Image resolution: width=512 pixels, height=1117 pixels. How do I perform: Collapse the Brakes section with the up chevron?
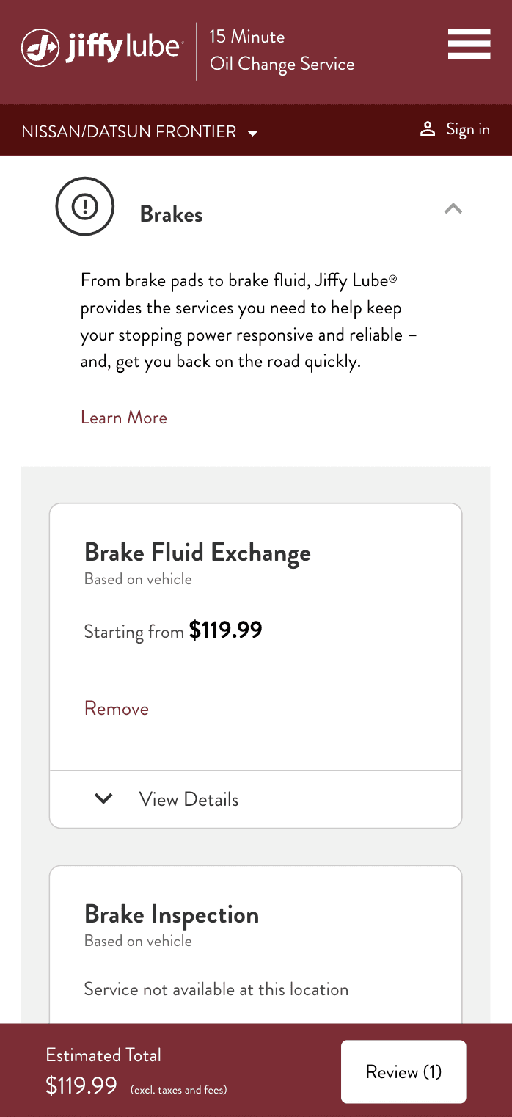pyautogui.click(x=453, y=208)
